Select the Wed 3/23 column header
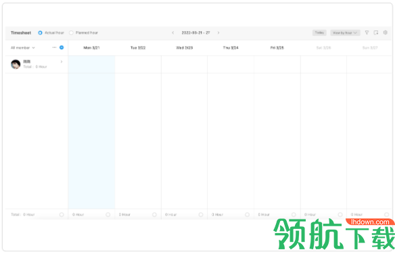The image size is (395, 254). 185,48
